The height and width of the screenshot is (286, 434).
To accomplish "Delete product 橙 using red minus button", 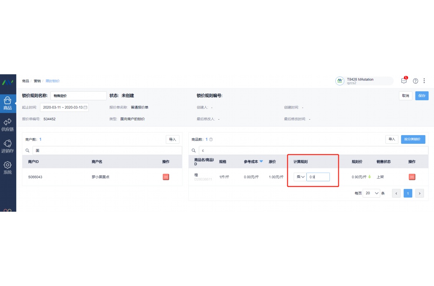I will click(x=412, y=177).
